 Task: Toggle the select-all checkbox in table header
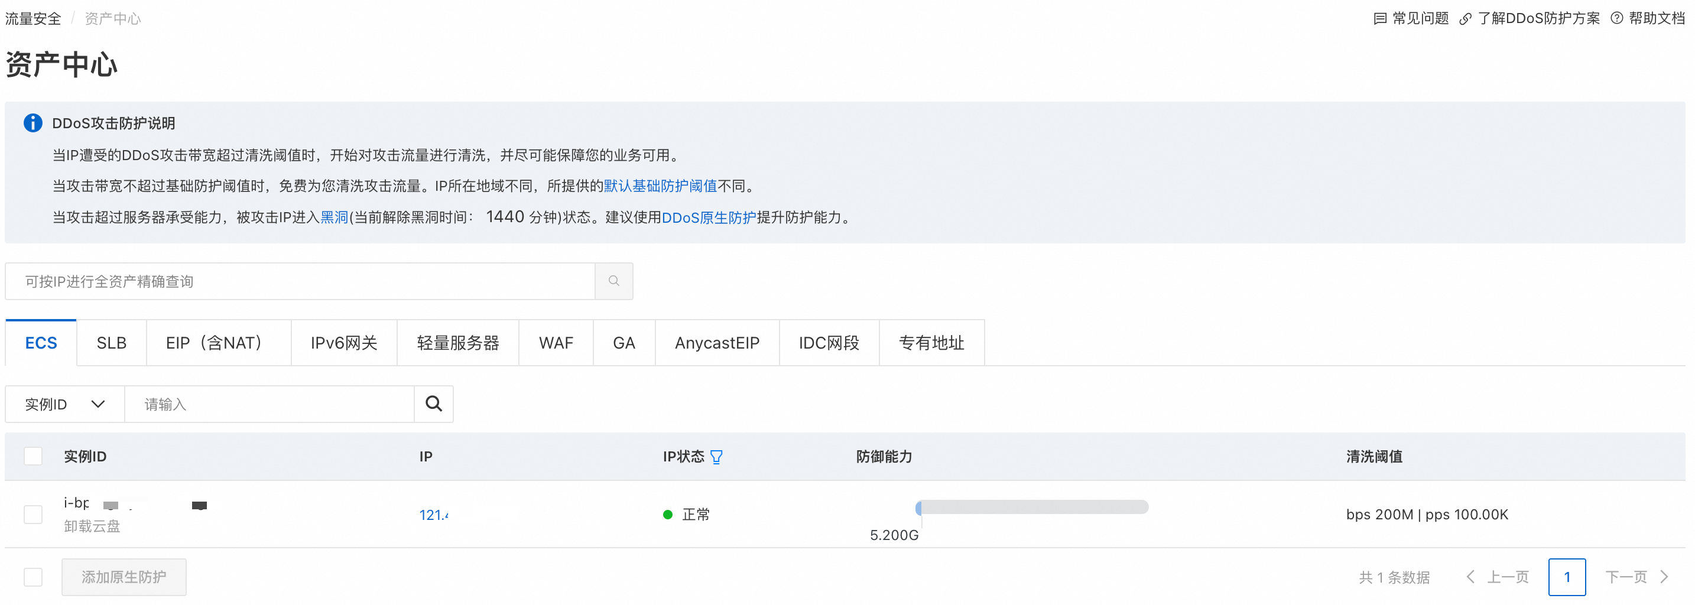[33, 456]
